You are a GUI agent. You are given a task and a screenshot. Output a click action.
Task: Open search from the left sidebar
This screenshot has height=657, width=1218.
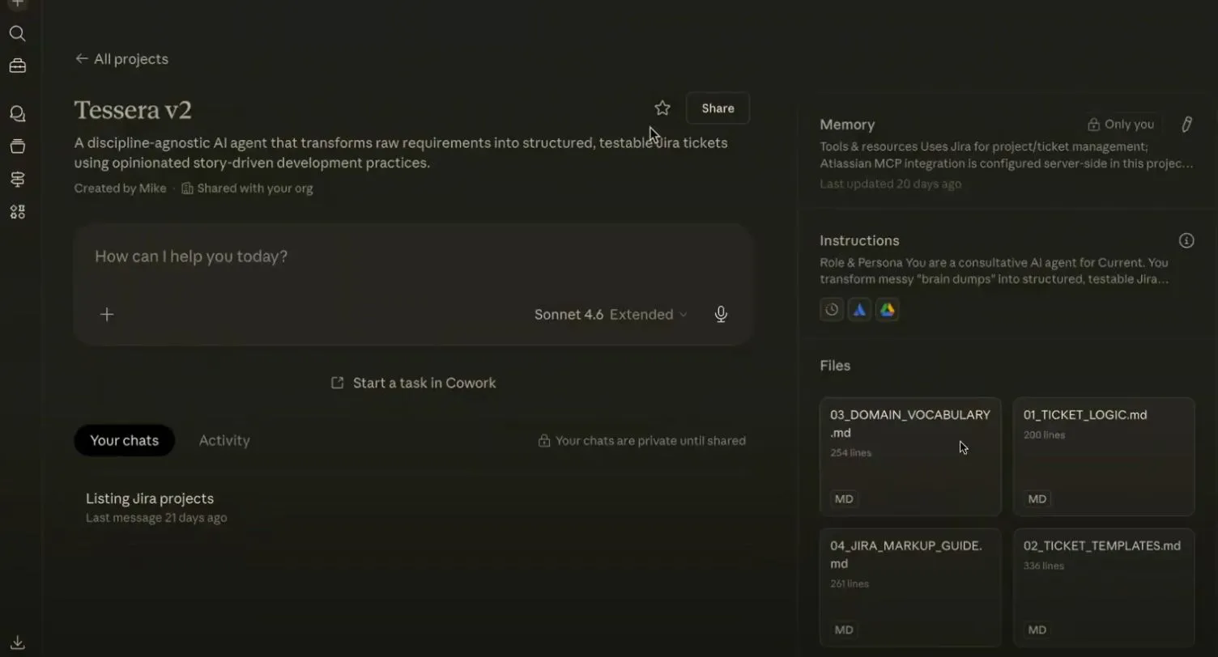pos(17,33)
